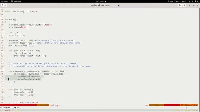
Task: Click the int n, m; declaration
Action: pyautogui.click(x=14, y=32)
